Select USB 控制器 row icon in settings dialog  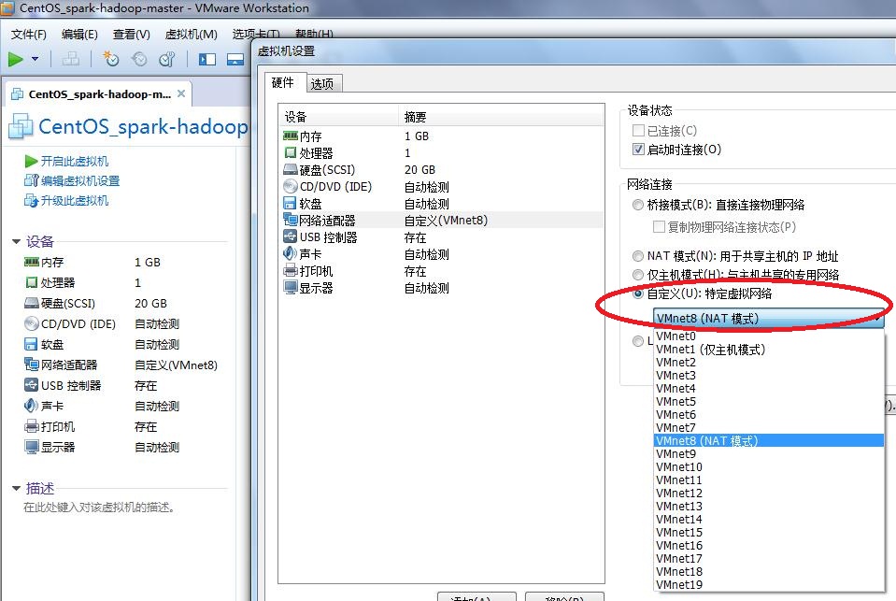(291, 236)
